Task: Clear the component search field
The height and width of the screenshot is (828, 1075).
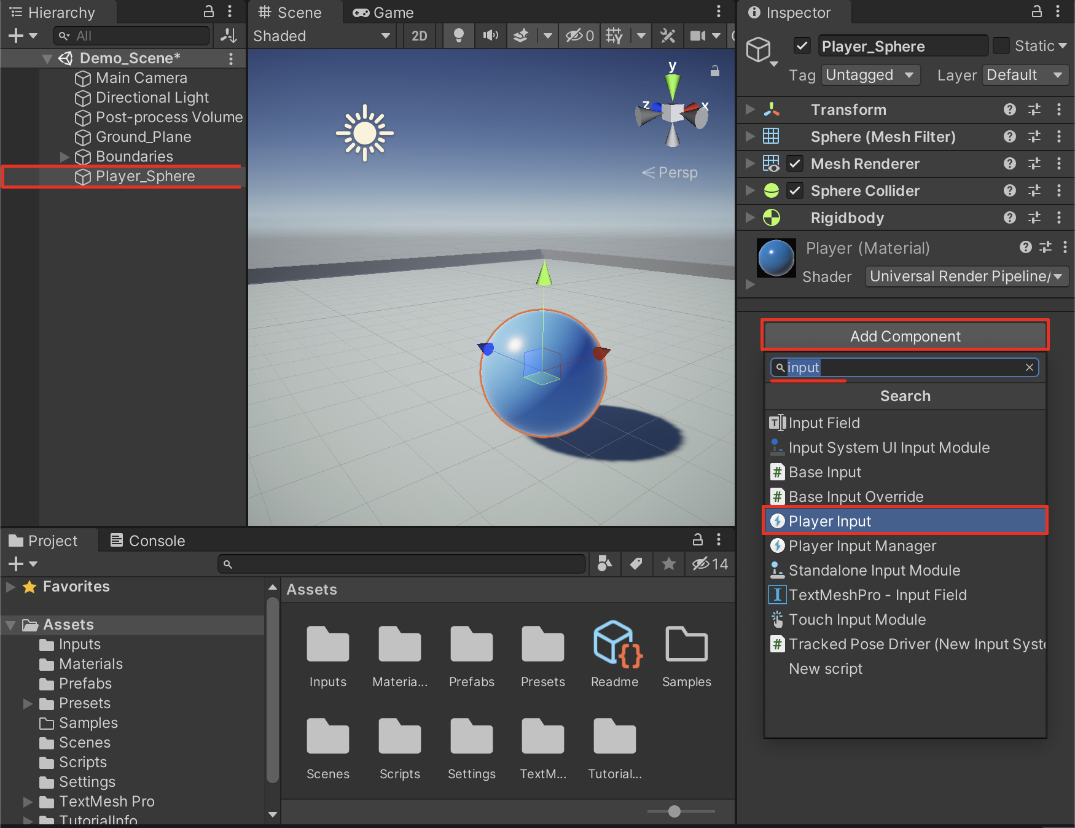Action: pyautogui.click(x=1030, y=367)
